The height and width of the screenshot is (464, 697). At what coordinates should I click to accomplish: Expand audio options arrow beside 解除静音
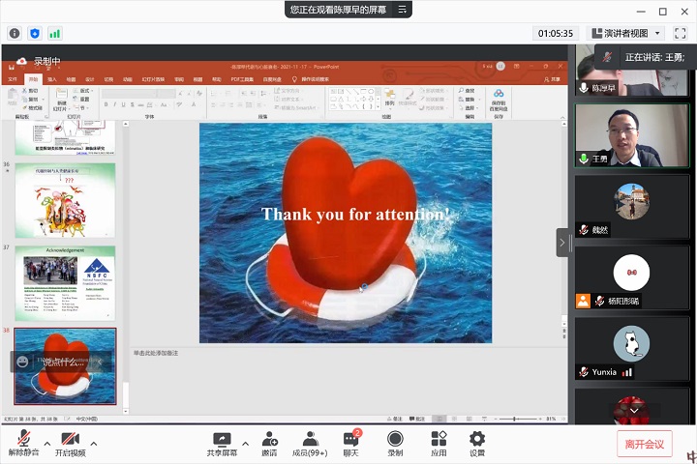(x=46, y=444)
